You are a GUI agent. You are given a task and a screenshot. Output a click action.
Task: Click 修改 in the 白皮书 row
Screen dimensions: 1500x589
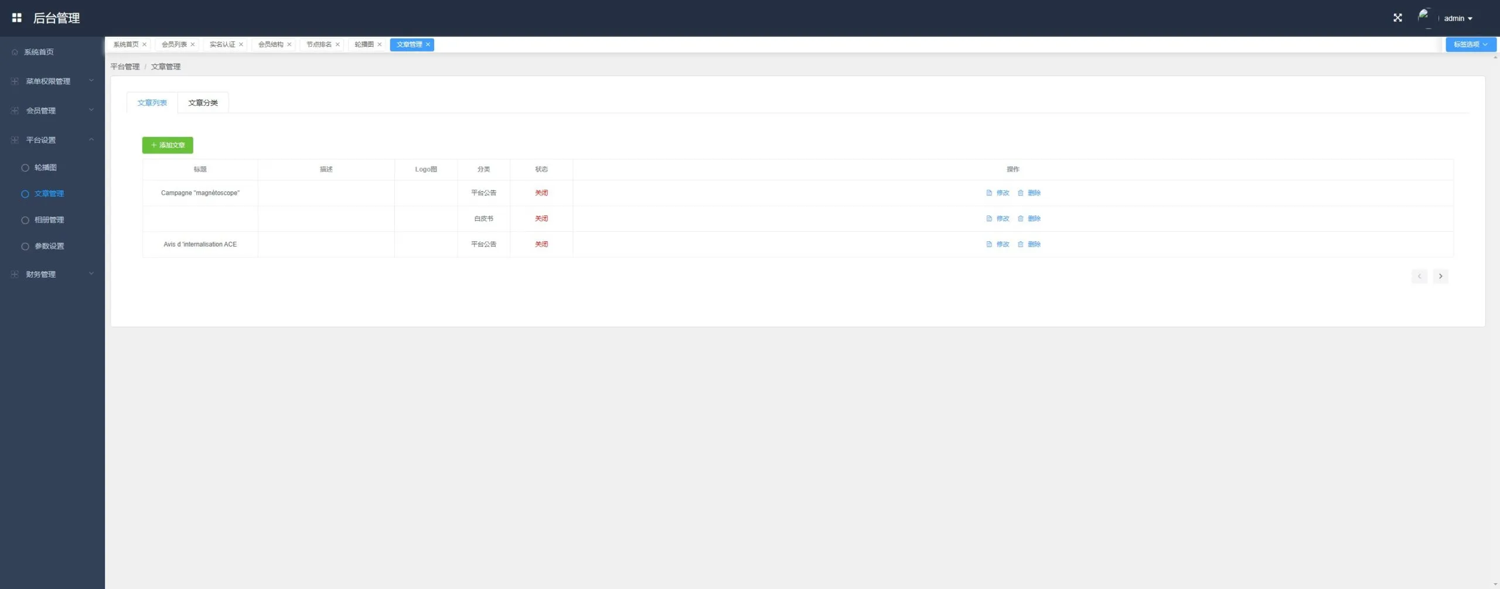point(998,219)
